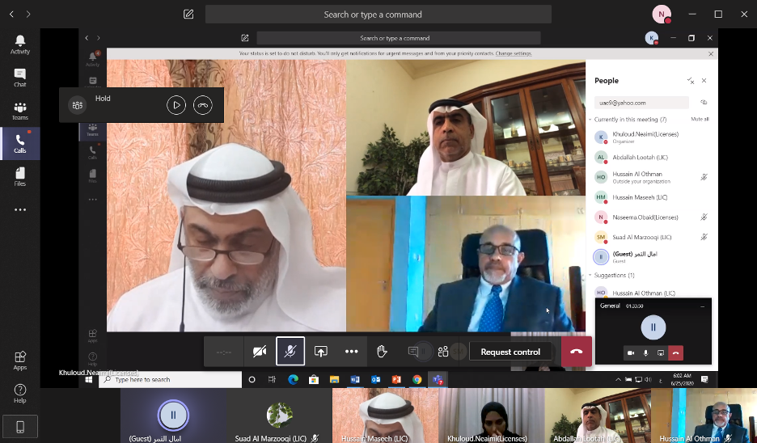Open more actions in meeting toolbar
757x443 pixels.
pos(352,352)
